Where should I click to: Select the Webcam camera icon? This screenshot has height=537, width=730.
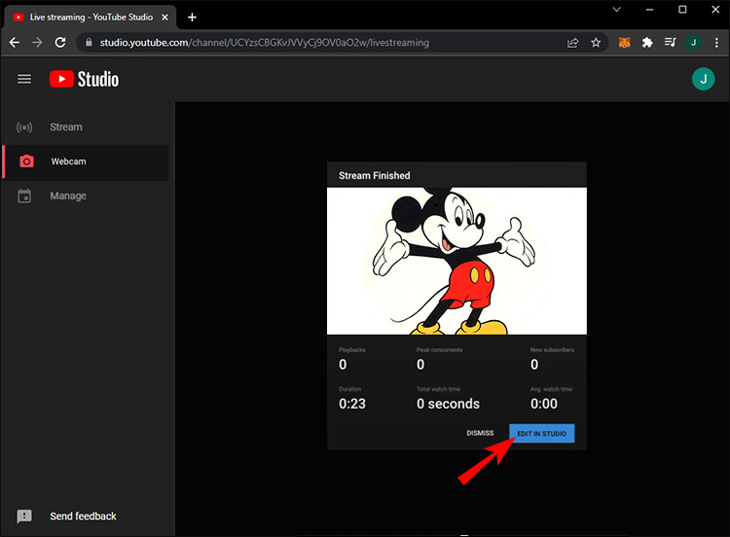(26, 161)
